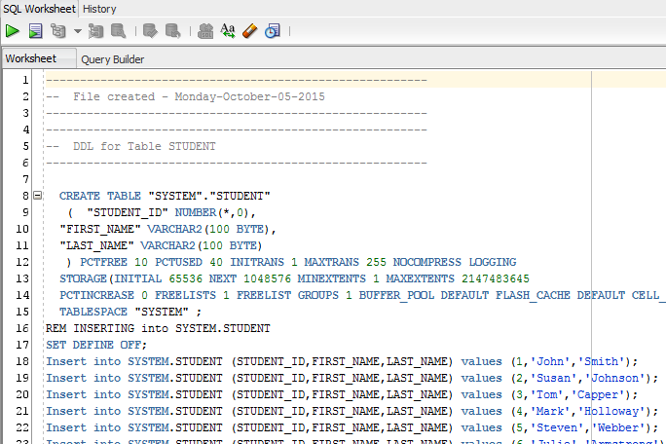Click the Commit toolbar icon
Screen dimensions: 666x444
click(150, 31)
